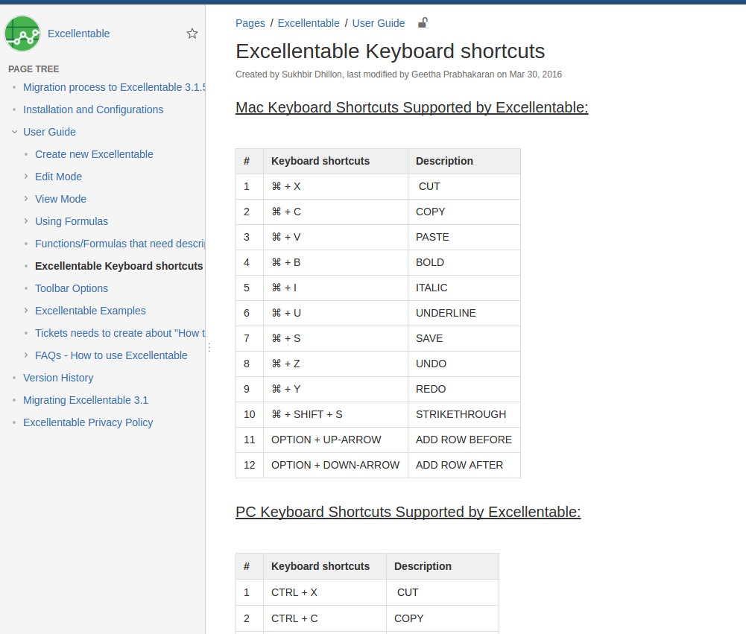Click the unrestricted padlock icon beside breadcrumbs
Image resolution: width=746 pixels, height=634 pixels.
point(422,22)
